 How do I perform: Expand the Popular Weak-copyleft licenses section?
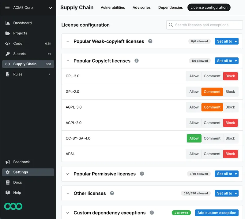68,41
